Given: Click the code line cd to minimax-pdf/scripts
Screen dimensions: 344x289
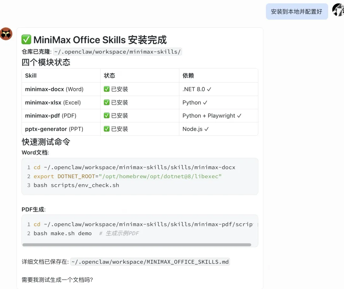Looking at the screenshot, I should [x=143, y=224].
